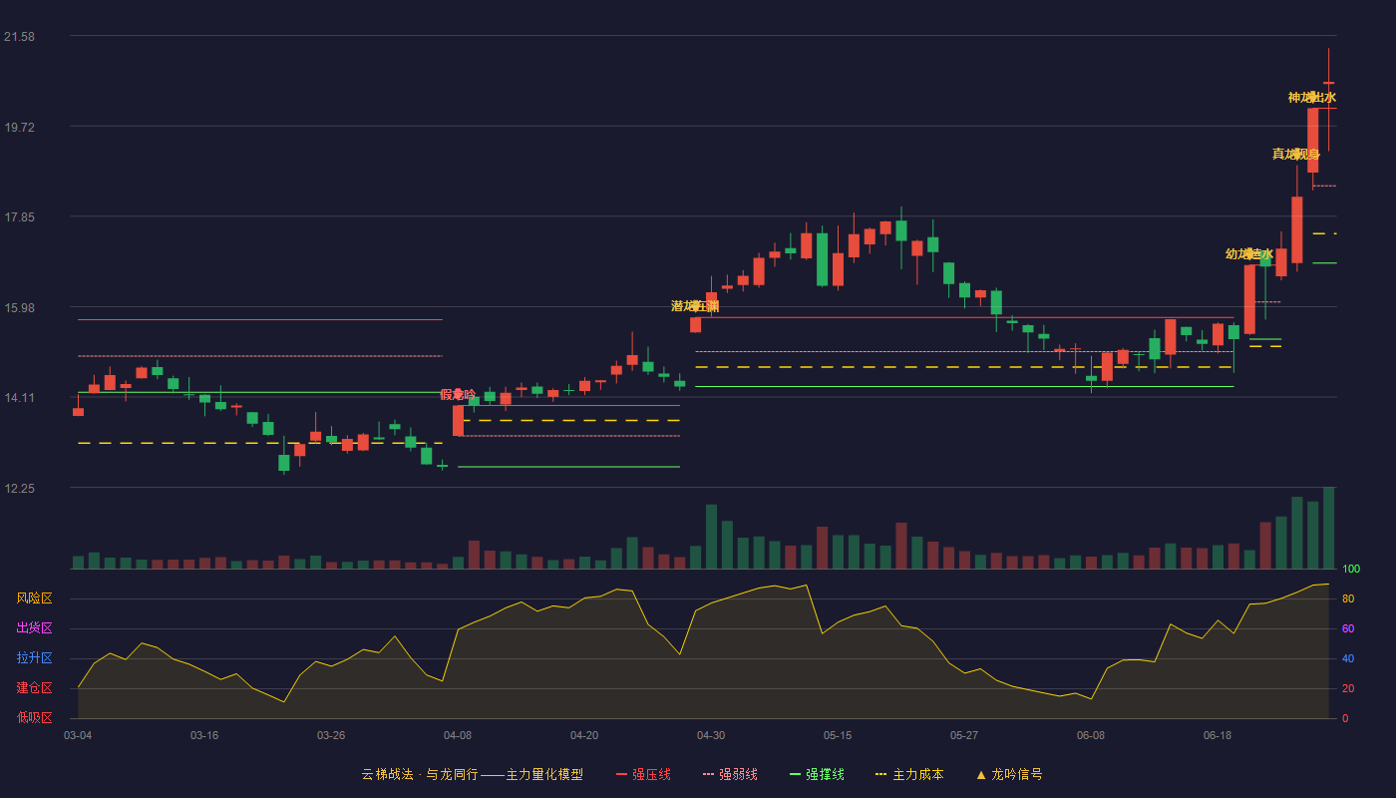Screen dimensions: 1396x798
Task: Click the 40 indicator axis value
Action: [x=1347, y=658]
